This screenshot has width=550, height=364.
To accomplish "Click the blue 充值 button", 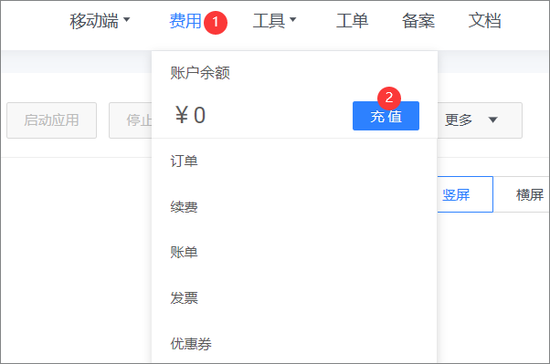I will (x=386, y=116).
